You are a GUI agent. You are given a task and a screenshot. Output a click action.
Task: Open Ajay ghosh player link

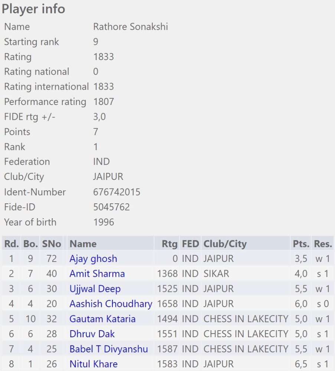point(93,259)
